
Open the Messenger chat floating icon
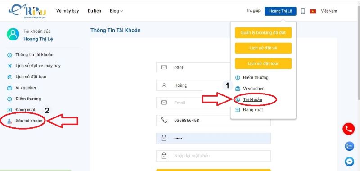349,162
